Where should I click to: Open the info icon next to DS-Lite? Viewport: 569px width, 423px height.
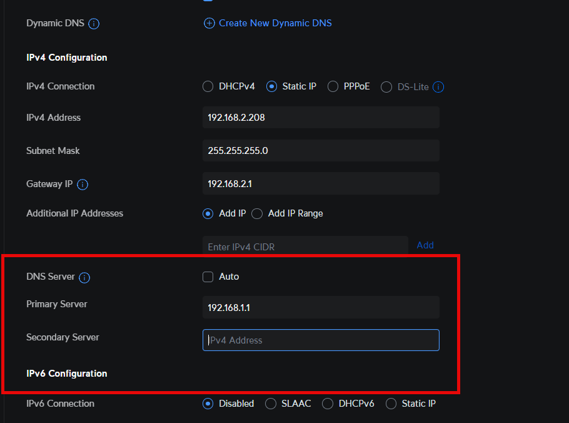(438, 87)
